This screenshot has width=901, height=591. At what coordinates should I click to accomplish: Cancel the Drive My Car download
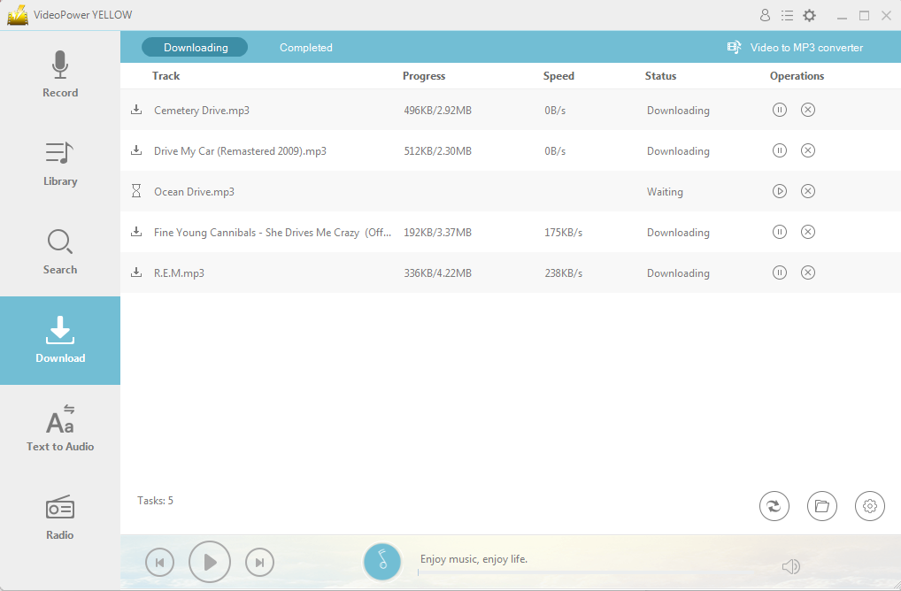click(x=807, y=150)
